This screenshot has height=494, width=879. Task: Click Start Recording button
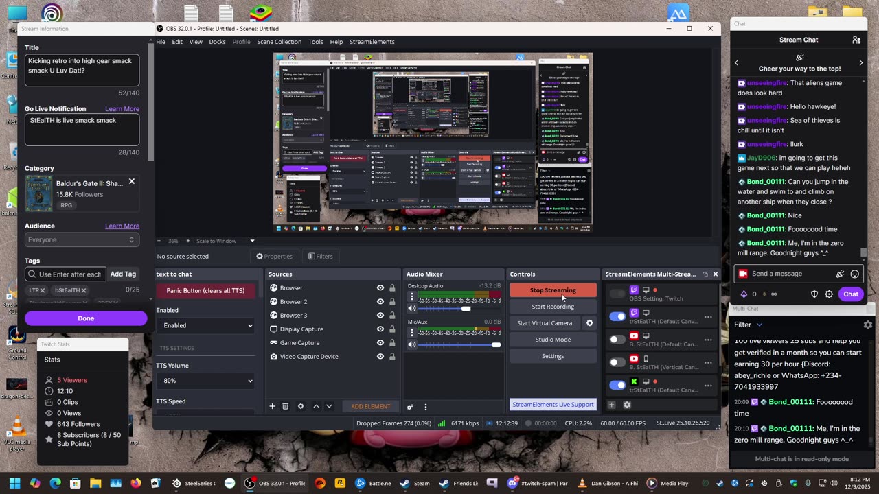click(553, 307)
